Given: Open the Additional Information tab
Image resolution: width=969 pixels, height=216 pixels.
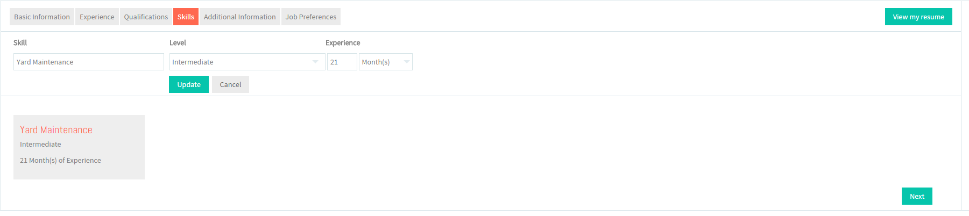Looking at the screenshot, I should (x=239, y=17).
